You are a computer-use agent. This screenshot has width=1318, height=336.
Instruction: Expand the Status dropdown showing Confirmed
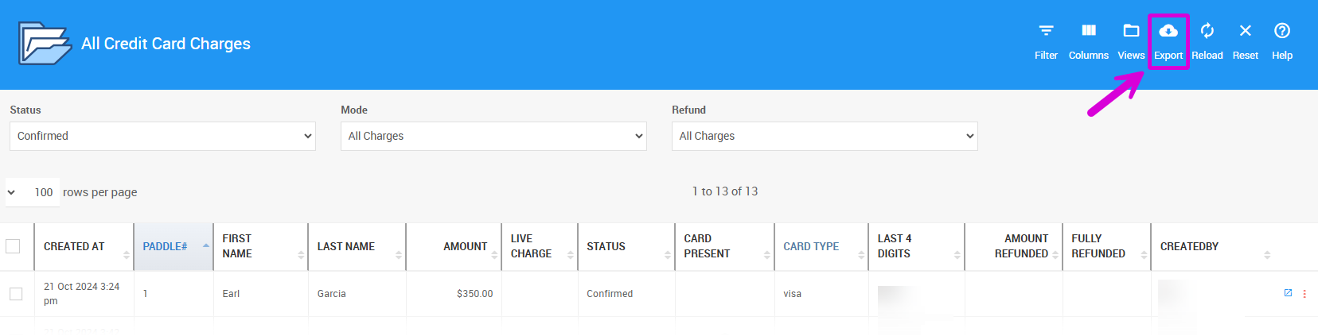[162, 136]
